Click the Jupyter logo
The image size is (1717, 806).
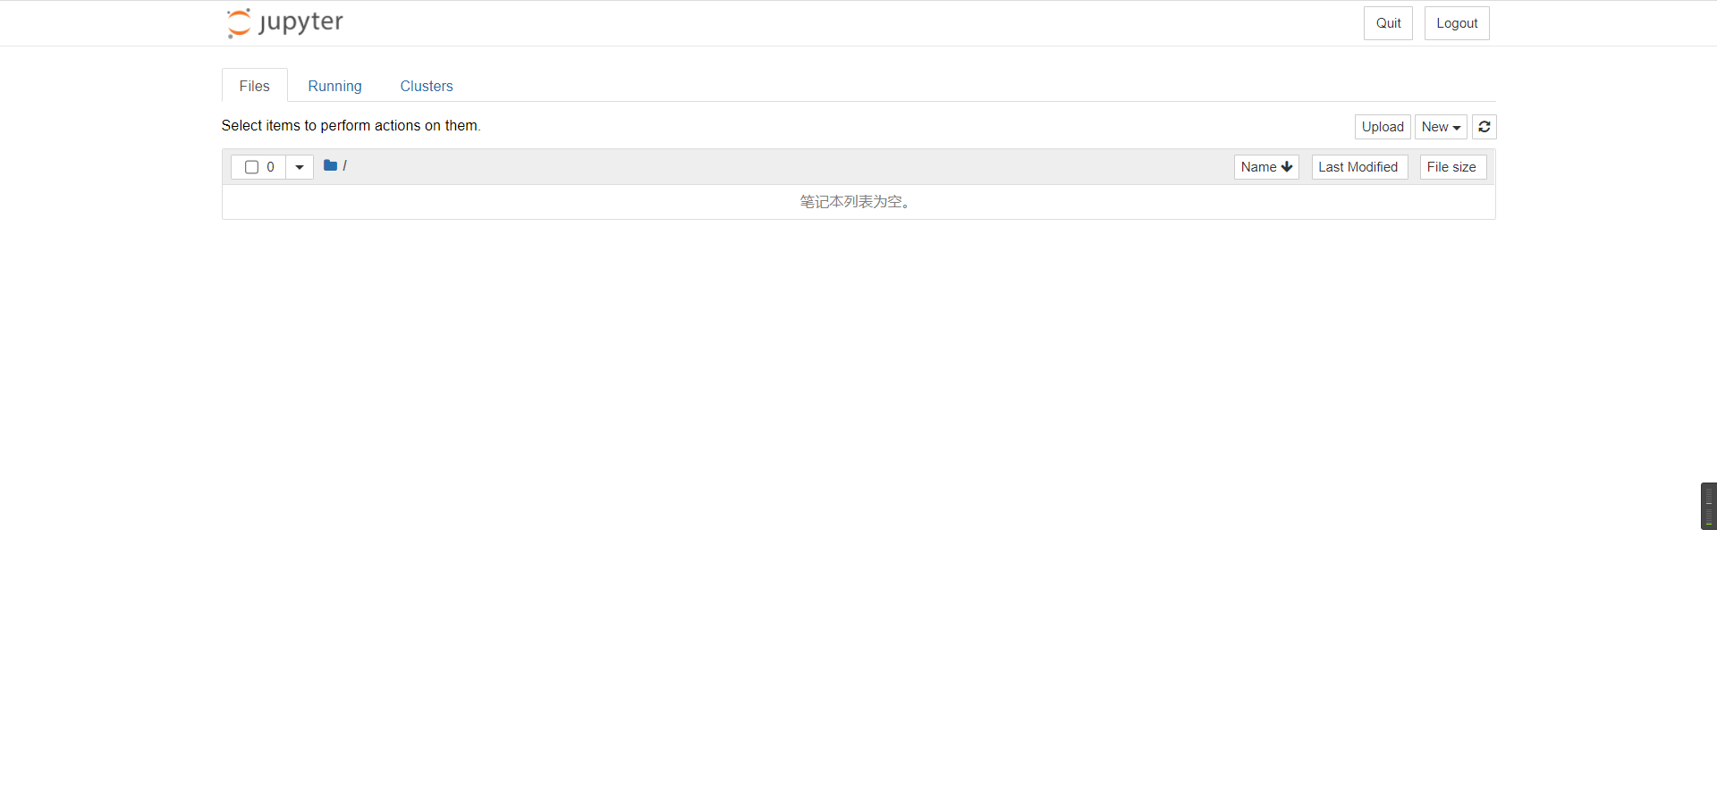point(285,22)
